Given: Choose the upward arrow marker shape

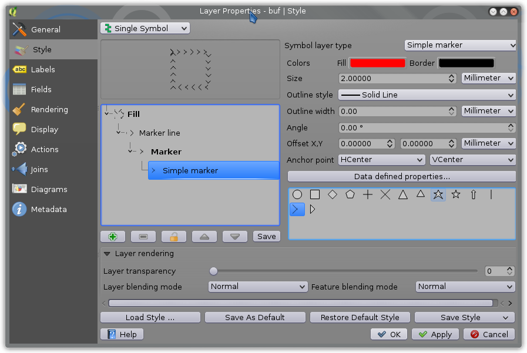Looking at the screenshot, I should pyautogui.click(x=474, y=194).
